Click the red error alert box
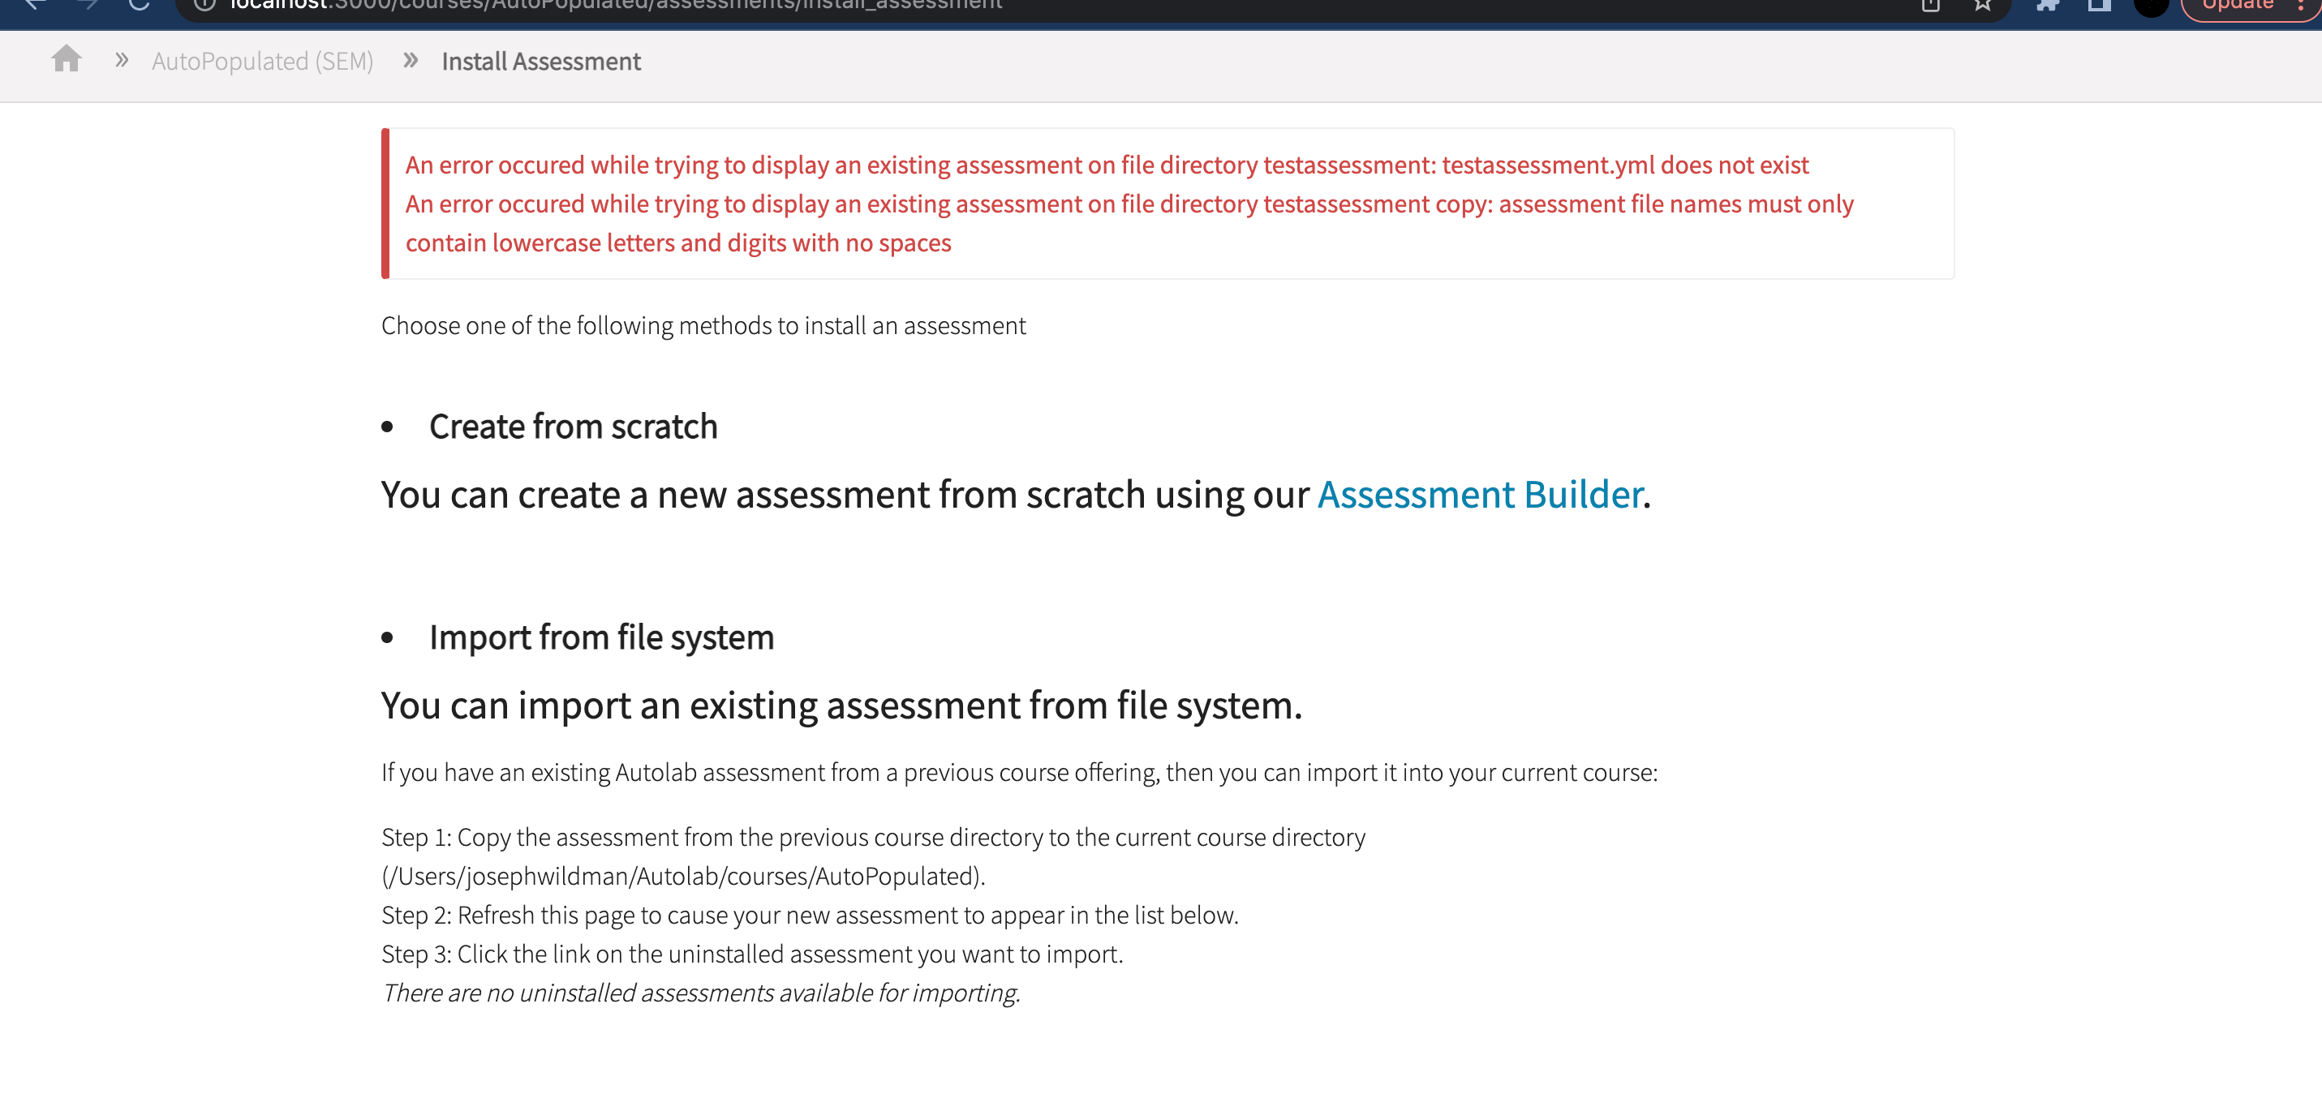 [x=1167, y=204]
